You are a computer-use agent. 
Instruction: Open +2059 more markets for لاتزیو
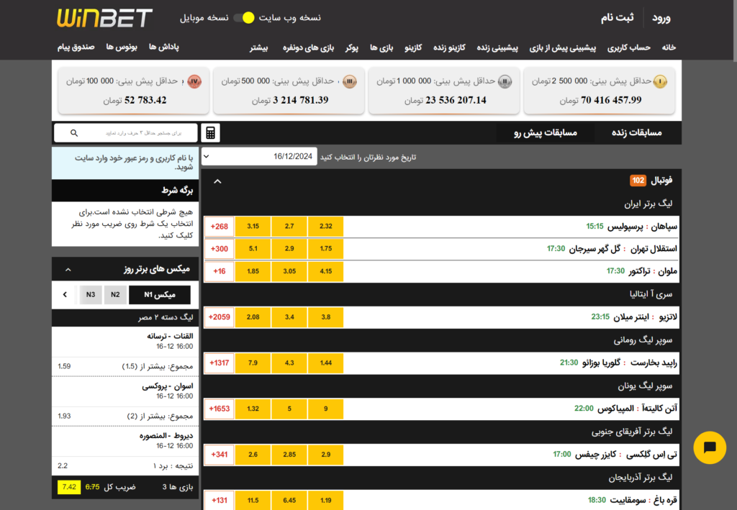point(219,317)
